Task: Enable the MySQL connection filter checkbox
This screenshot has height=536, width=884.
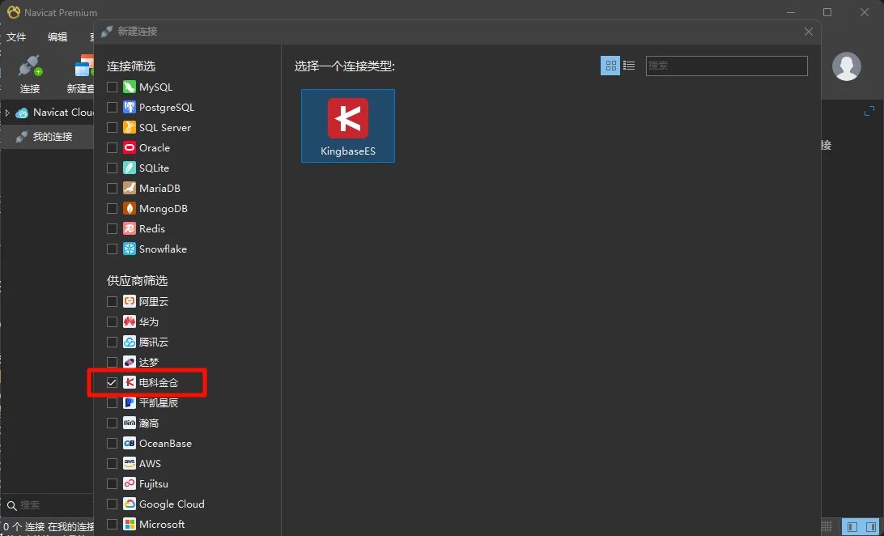Action: tap(113, 87)
